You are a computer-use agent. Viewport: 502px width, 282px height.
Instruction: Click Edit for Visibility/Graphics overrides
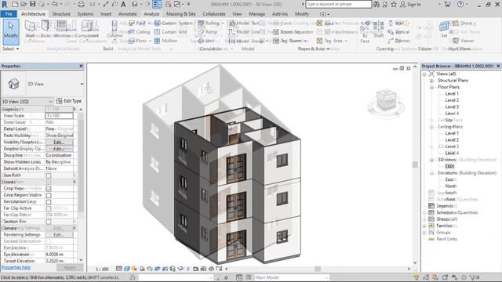[59, 143]
